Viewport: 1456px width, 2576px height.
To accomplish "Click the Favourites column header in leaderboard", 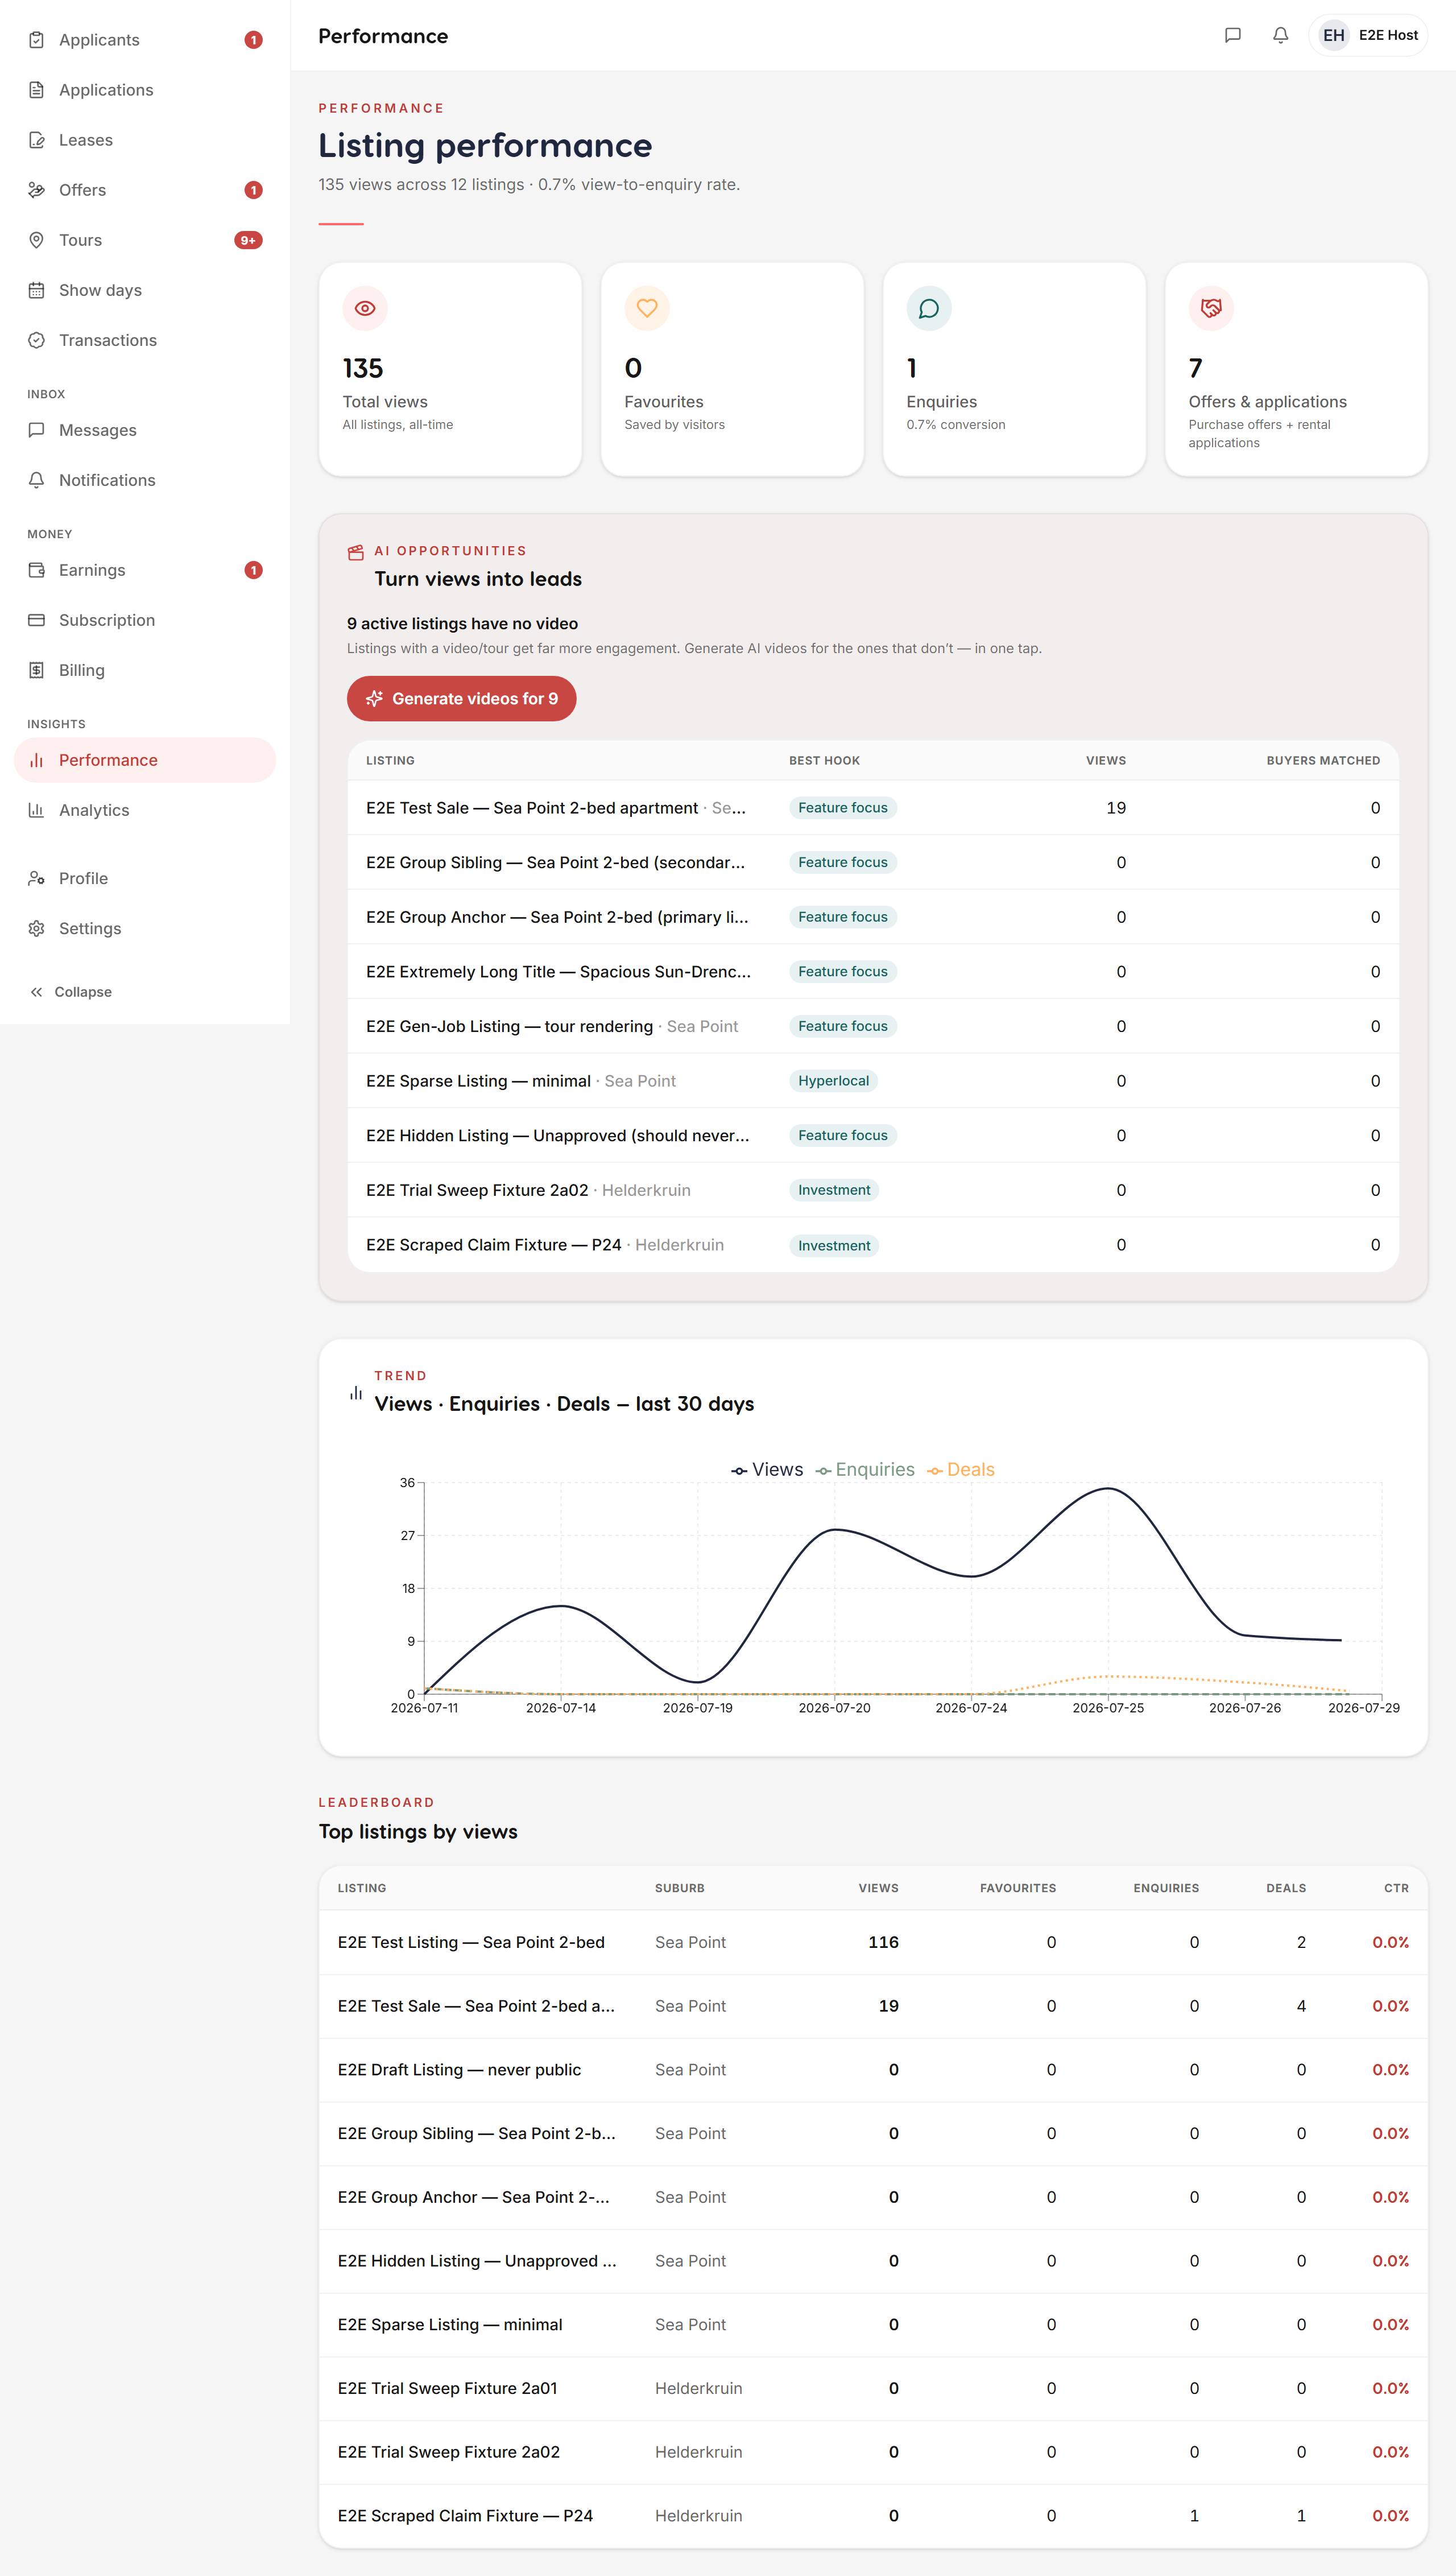I will [x=1017, y=1888].
